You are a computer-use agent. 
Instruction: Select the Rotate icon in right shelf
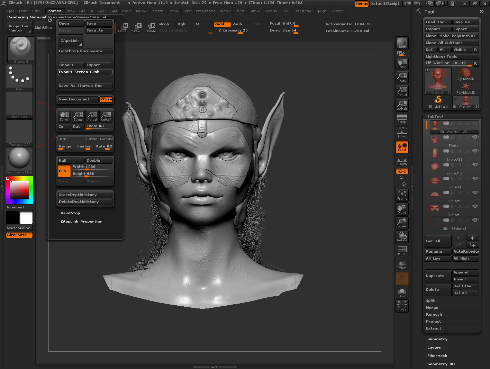(402, 237)
